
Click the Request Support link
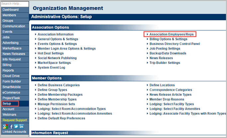(x=15, y=120)
